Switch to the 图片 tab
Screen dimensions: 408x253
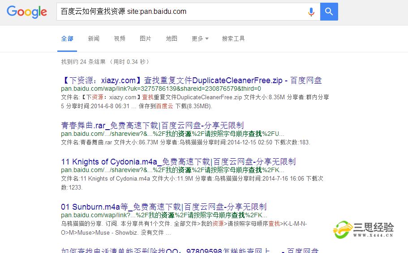pyautogui.click(x=146, y=39)
